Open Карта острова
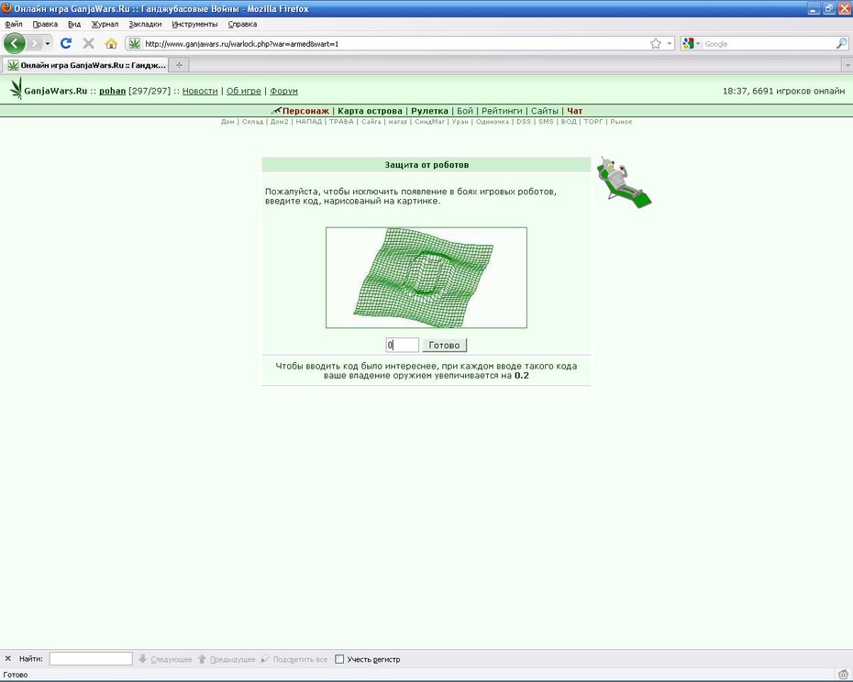Viewport: 853px width, 682px height. click(370, 111)
